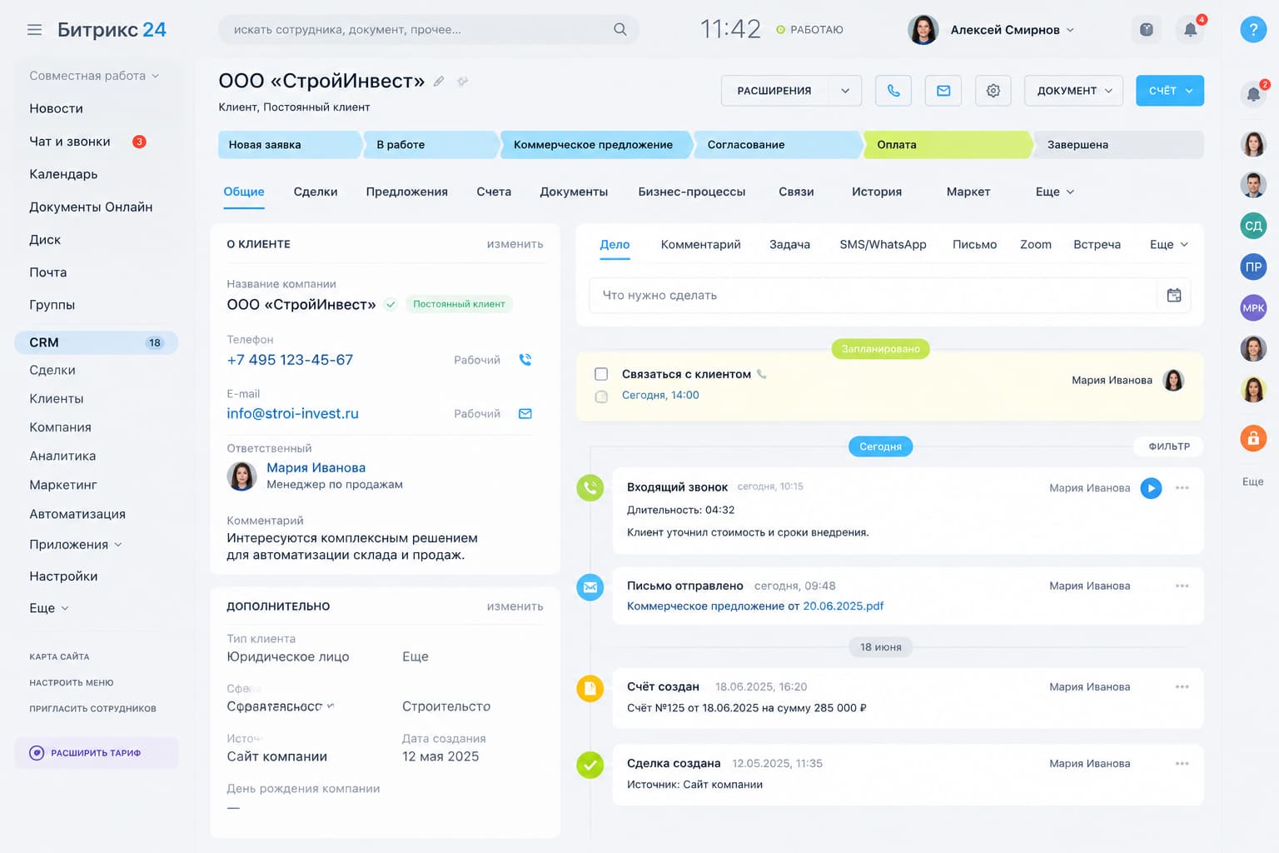Open the CRM section in left menu
The image size is (1279, 853).
(x=97, y=342)
